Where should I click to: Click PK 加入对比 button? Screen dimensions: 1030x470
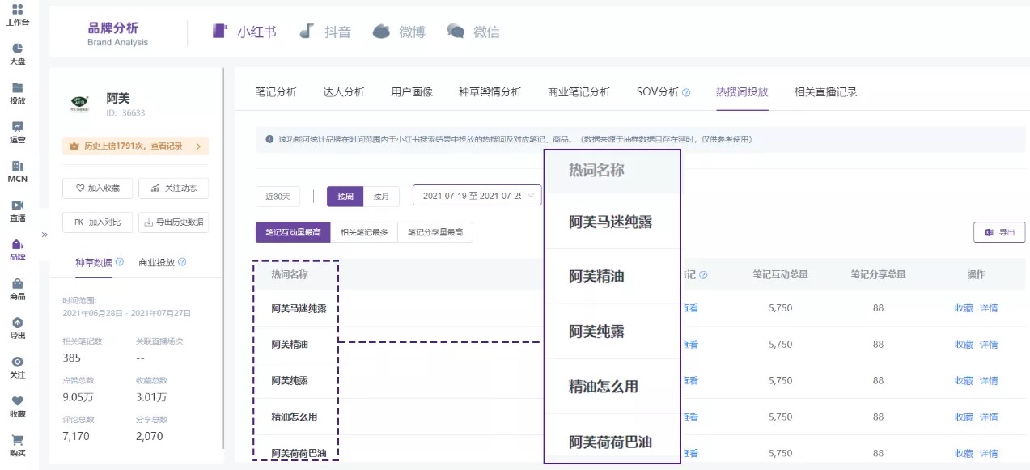click(x=98, y=222)
